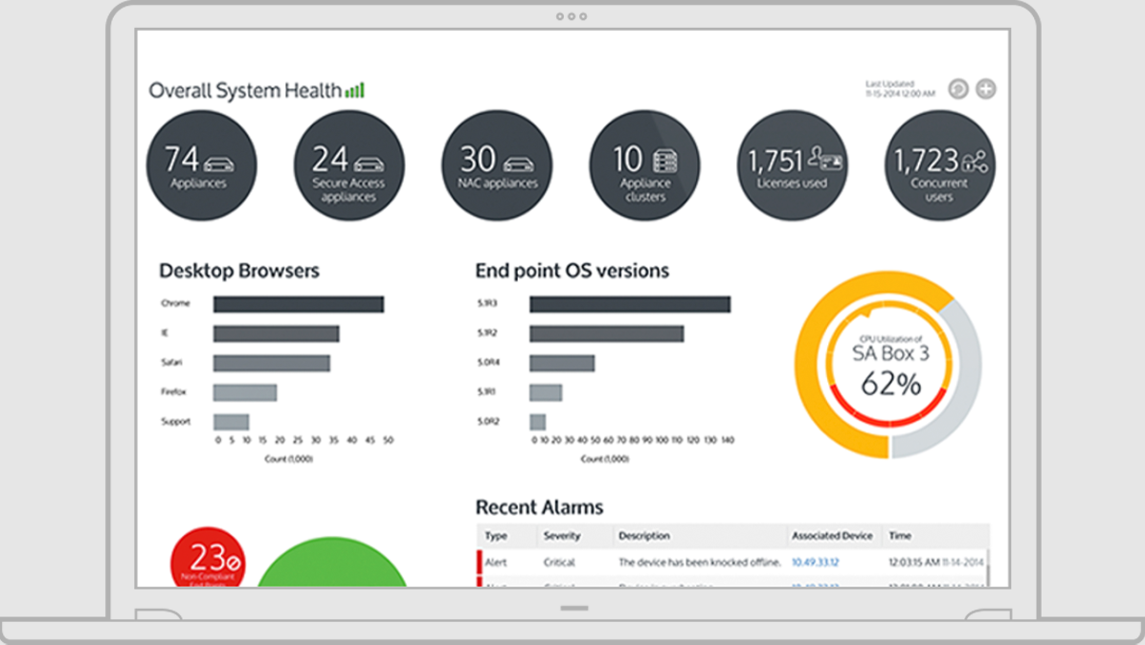Screen dimensions: 1145x645
Task: Click the refresh icon beside Last Updated
Action: [958, 89]
